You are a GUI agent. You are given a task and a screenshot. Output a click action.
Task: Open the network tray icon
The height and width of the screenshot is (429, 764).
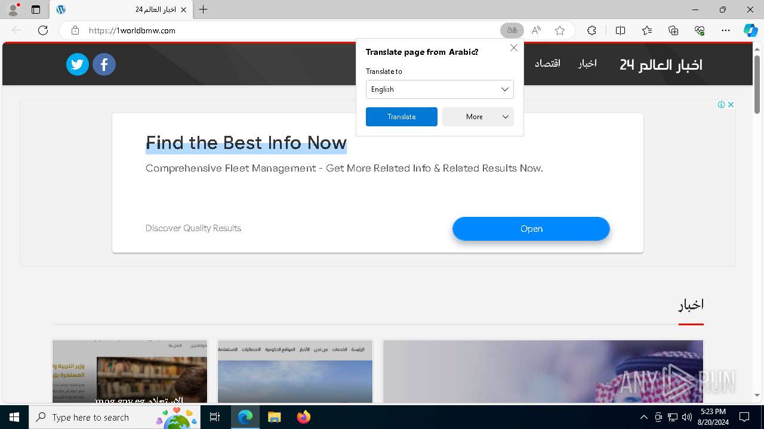click(x=673, y=417)
